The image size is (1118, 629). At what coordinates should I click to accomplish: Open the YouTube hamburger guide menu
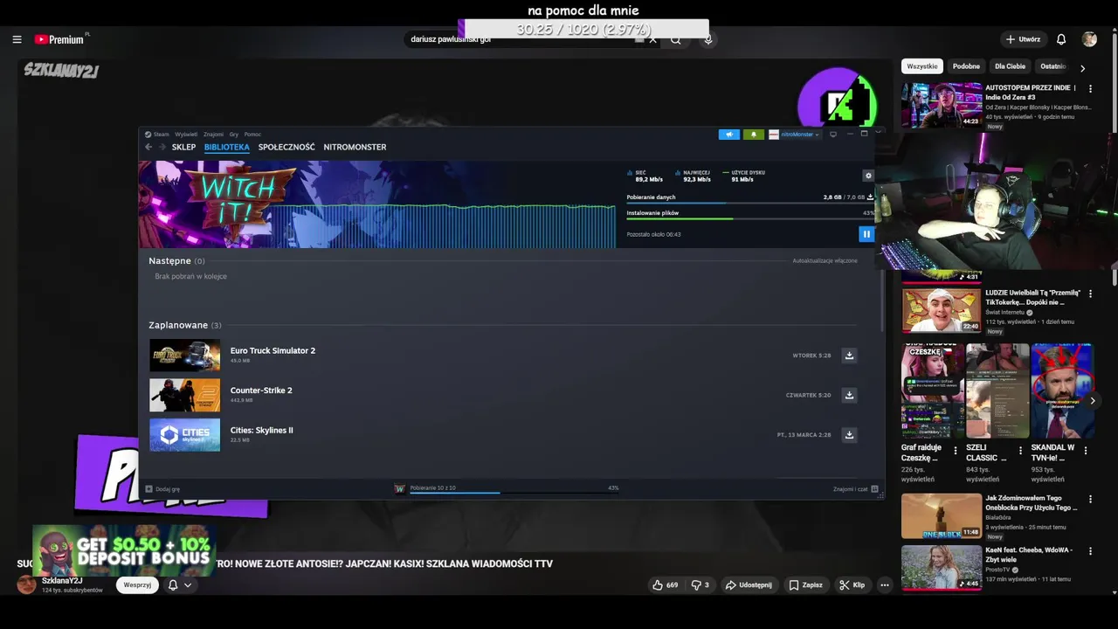pos(17,39)
